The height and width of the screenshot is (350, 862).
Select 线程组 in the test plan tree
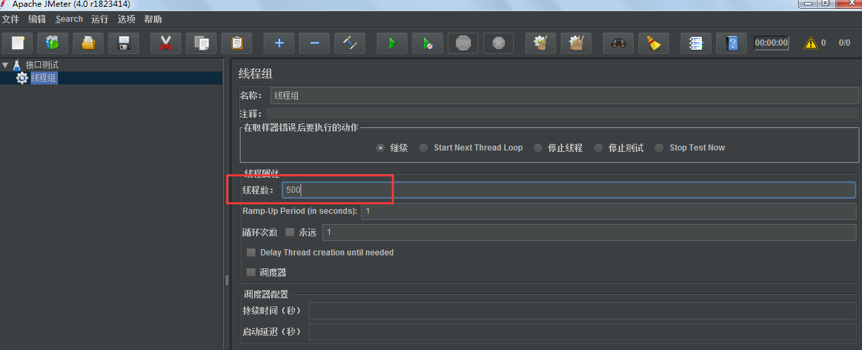click(44, 78)
